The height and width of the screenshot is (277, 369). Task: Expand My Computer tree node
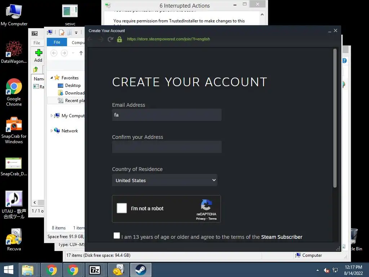click(52, 116)
